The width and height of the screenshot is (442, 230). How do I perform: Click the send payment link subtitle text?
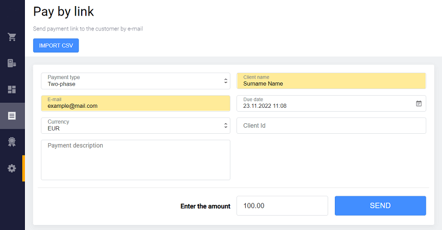pos(88,28)
